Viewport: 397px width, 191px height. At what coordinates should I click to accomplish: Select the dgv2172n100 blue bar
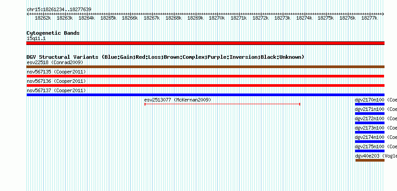370,123
